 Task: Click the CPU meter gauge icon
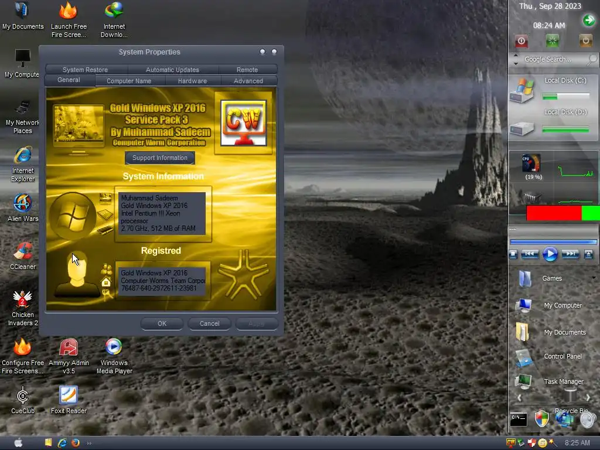(x=531, y=163)
